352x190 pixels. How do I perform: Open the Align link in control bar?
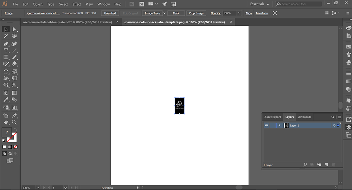[x=249, y=13]
